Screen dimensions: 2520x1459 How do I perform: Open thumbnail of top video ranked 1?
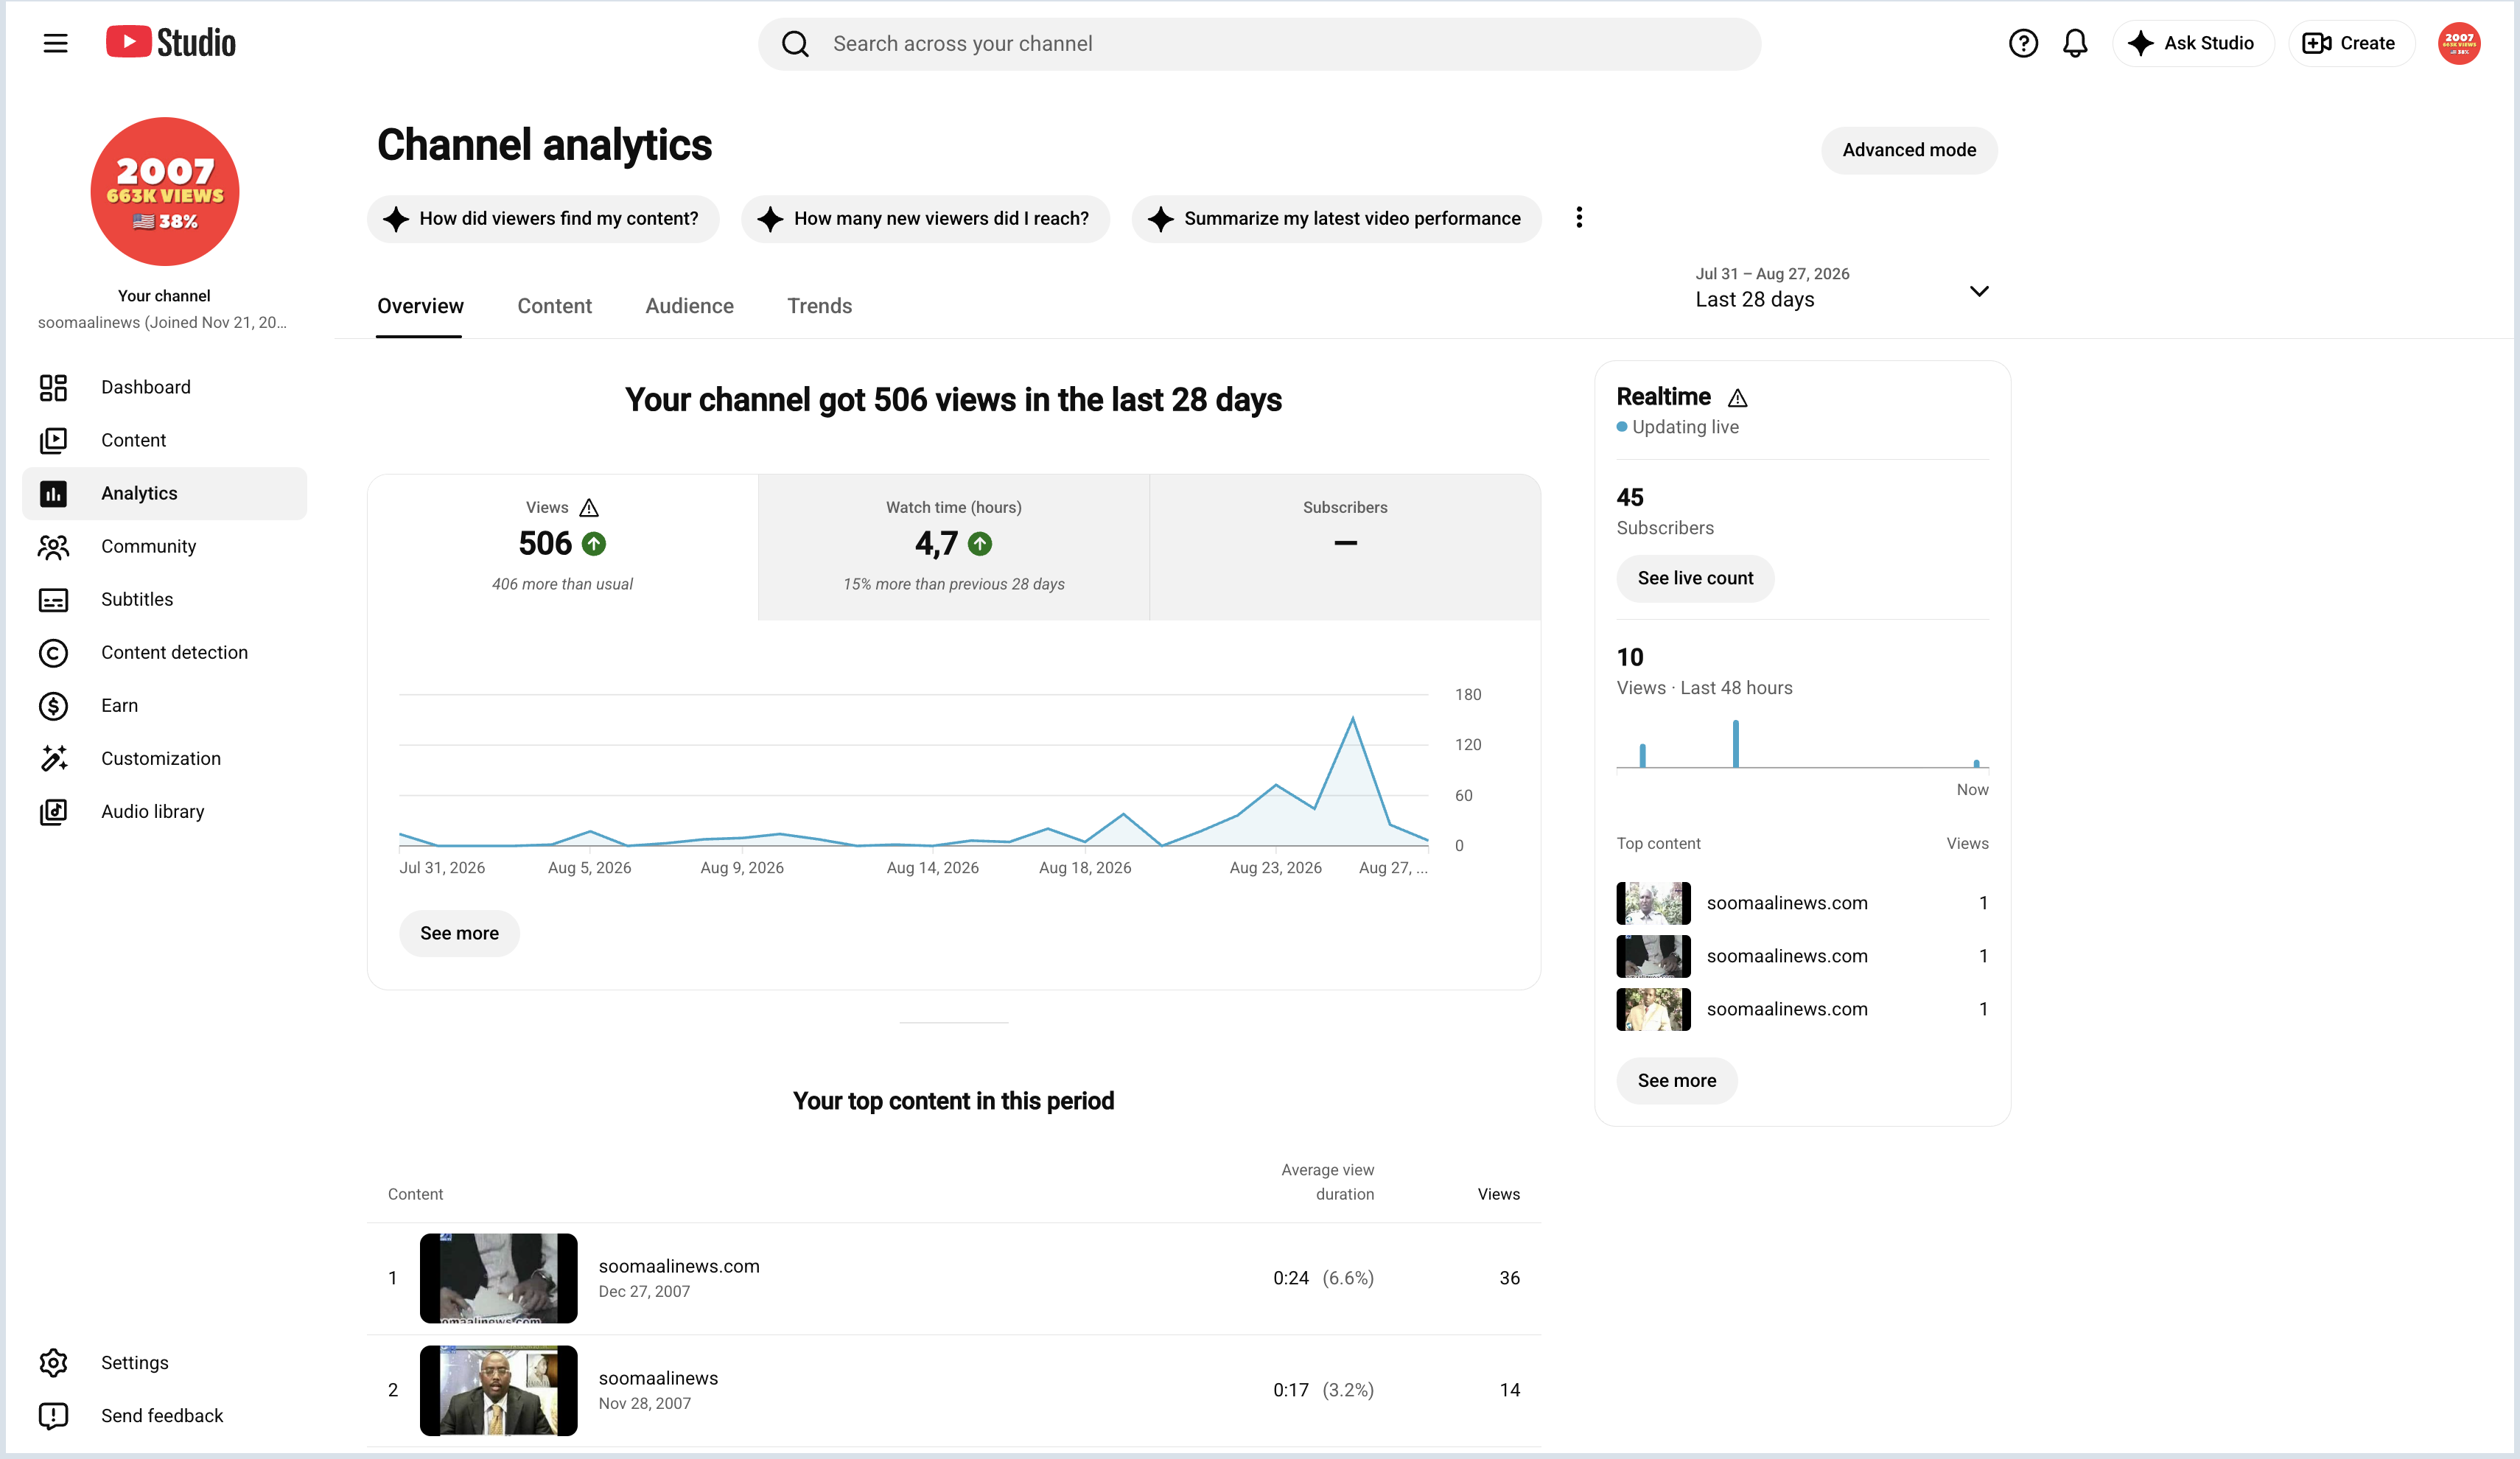[x=498, y=1278]
